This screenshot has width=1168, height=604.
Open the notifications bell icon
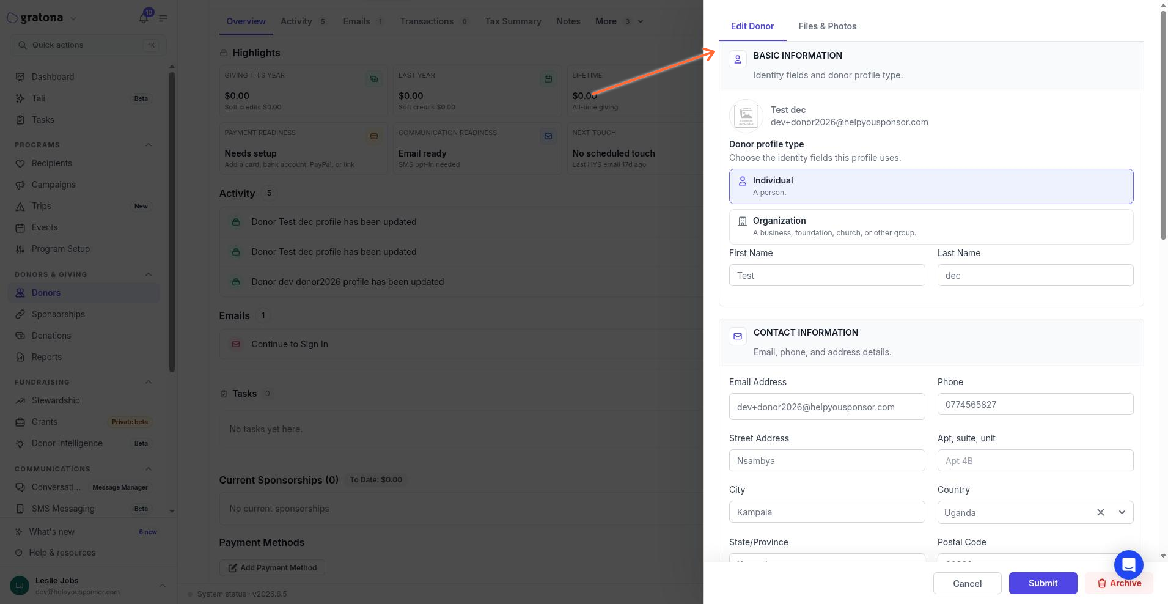point(144,18)
